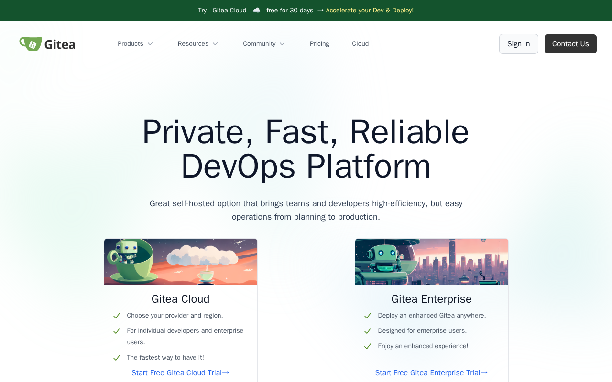Screen dimensions: 612x382
Task: Click 'The fastest way to have it!' text
Action: 165,358
